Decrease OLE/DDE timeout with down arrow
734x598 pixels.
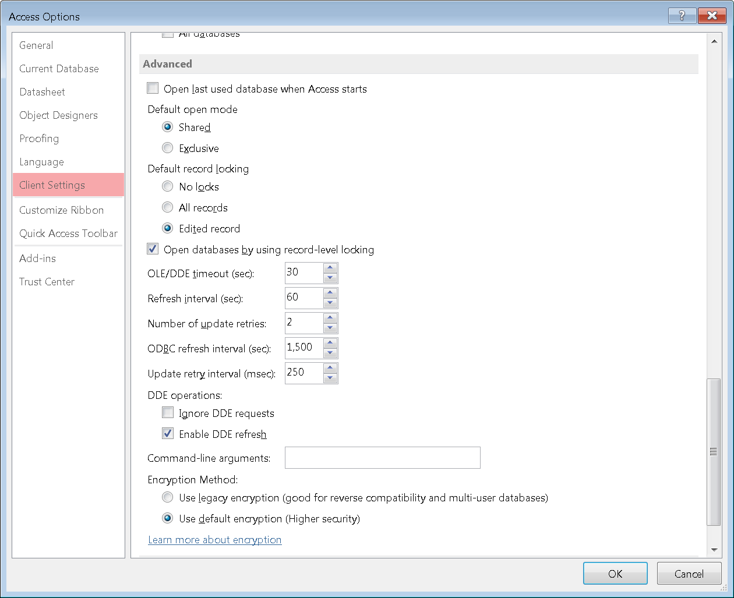coord(330,278)
